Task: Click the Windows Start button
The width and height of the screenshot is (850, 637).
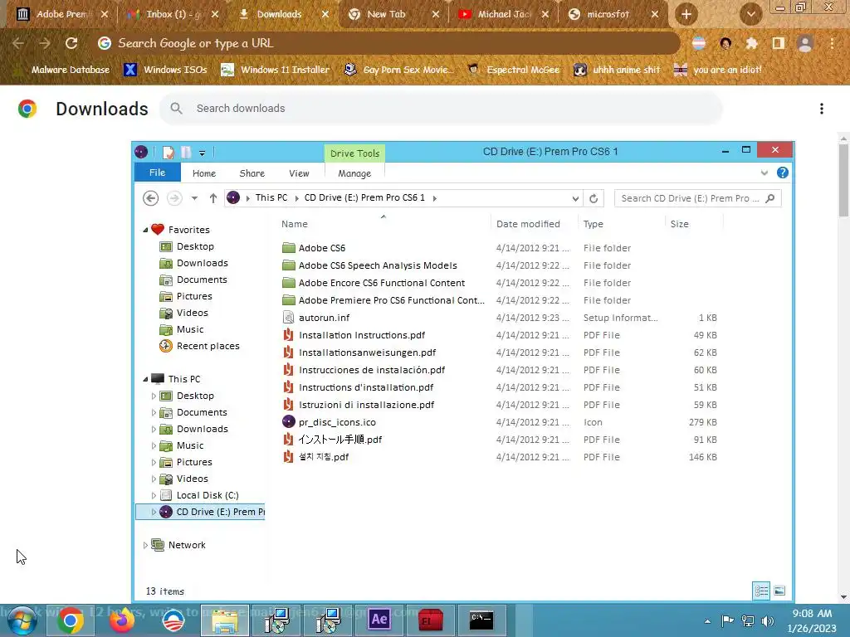Action: coord(22,620)
